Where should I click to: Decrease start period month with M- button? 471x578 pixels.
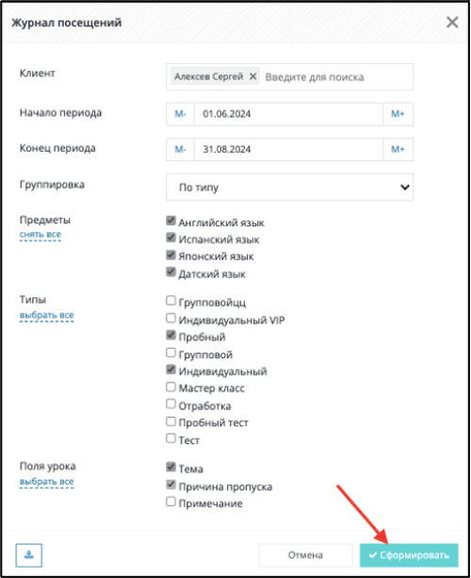(x=180, y=114)
